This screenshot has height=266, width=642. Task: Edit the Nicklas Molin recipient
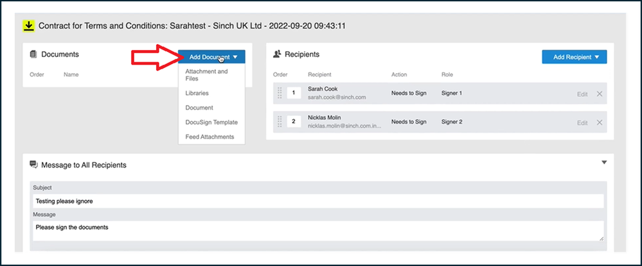click(x=582, y=122)
